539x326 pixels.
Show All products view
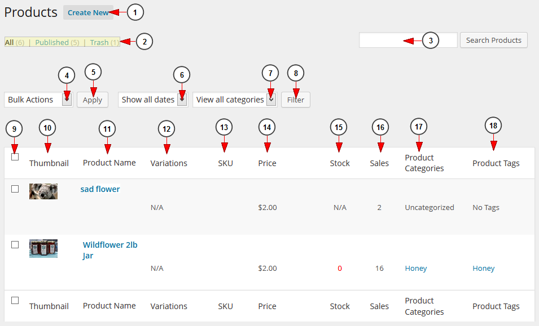[15, 42]
